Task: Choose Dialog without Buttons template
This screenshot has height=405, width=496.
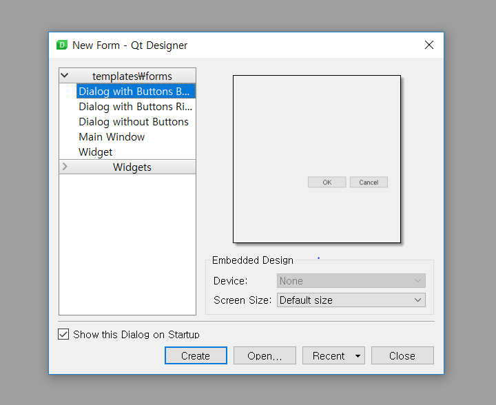Action: pos(136,122)
